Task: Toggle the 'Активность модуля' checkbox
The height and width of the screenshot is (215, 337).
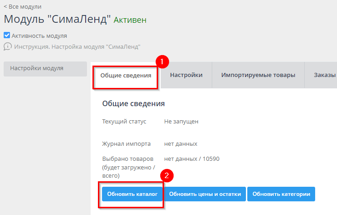Action: coord(7,36)
